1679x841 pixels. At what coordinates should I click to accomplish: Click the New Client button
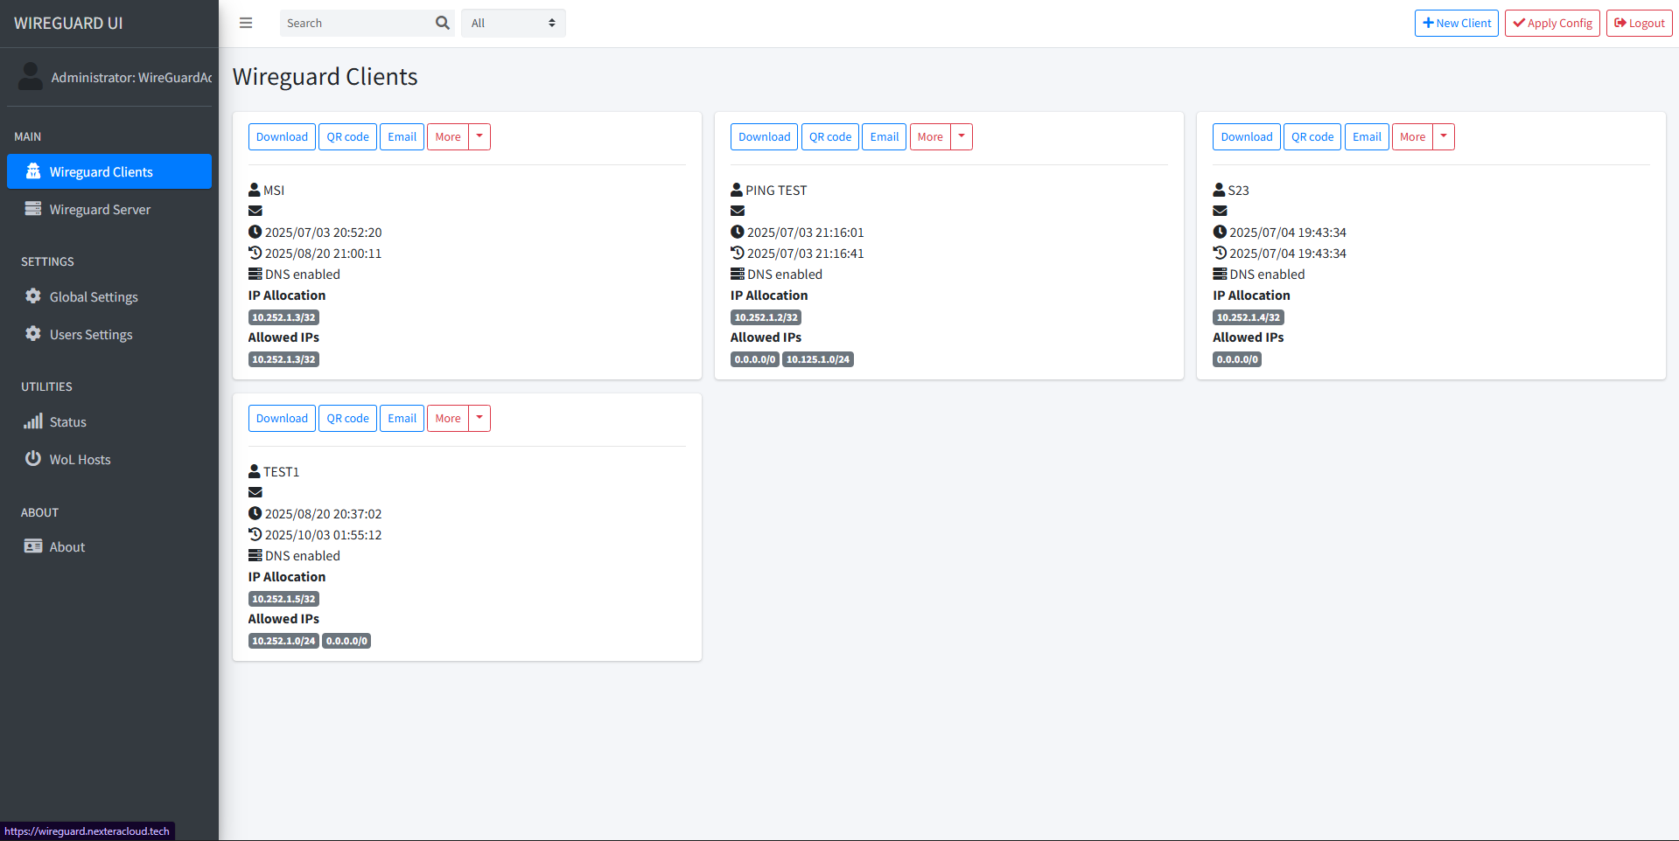1456,23
